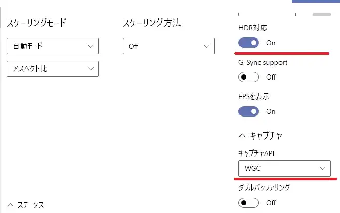Turn off the FPSを表示 toggle
The width and height of the screenshot is (340, 213).
249,111
